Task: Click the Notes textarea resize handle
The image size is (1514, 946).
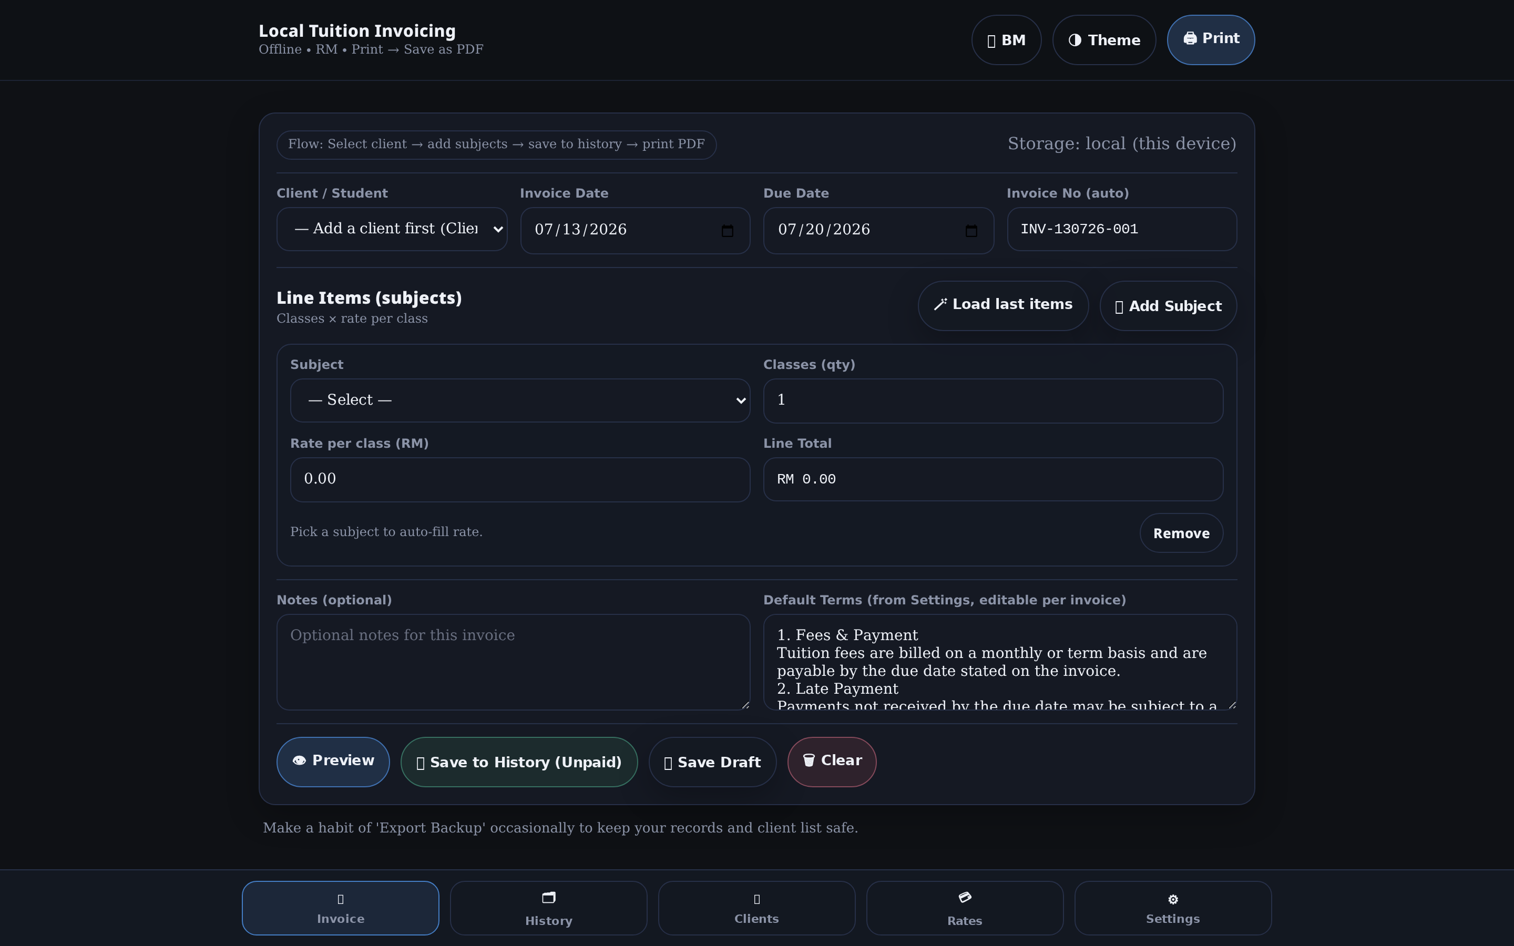Action: coord(744,704)
